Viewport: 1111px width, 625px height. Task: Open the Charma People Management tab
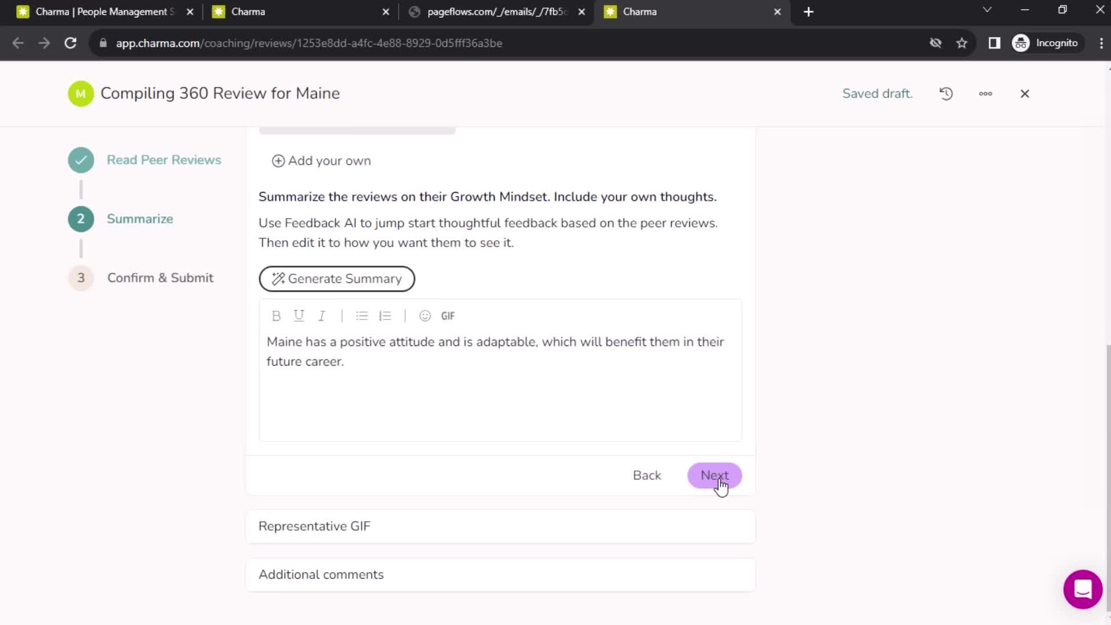click(103, 12)
